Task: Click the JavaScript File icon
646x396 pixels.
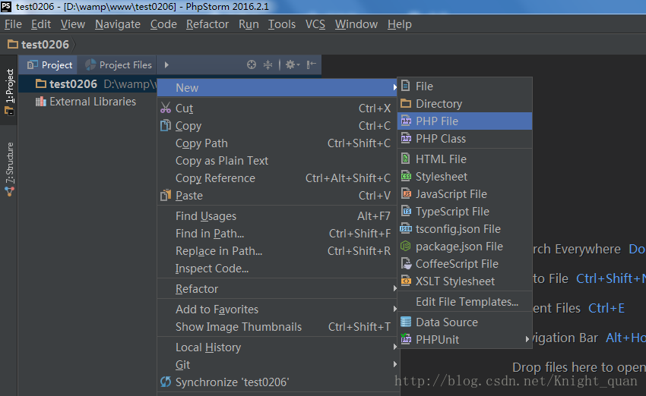Action: click(407, 193)
